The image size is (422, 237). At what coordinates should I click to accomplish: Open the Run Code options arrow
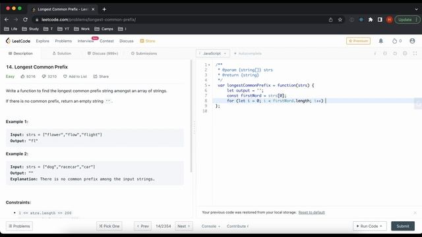click(x=381, y=226)
